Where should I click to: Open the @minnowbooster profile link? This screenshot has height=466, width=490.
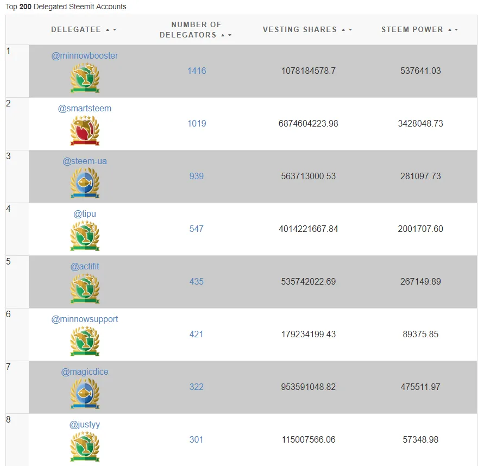click(x=85, y=56)
